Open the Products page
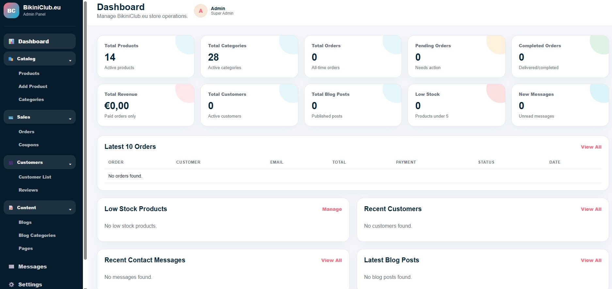Screen dimensions: 612x289 click(29, 73)
